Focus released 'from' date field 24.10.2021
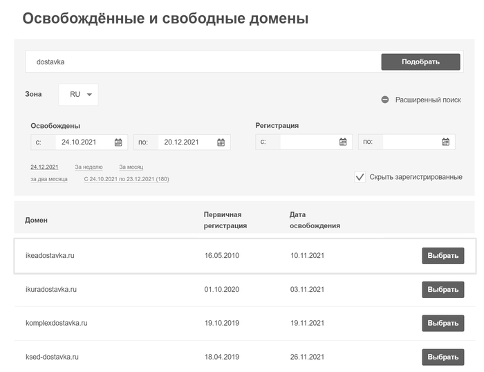 point(82,142)
